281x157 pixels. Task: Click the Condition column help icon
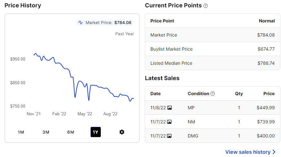point(213,94)
